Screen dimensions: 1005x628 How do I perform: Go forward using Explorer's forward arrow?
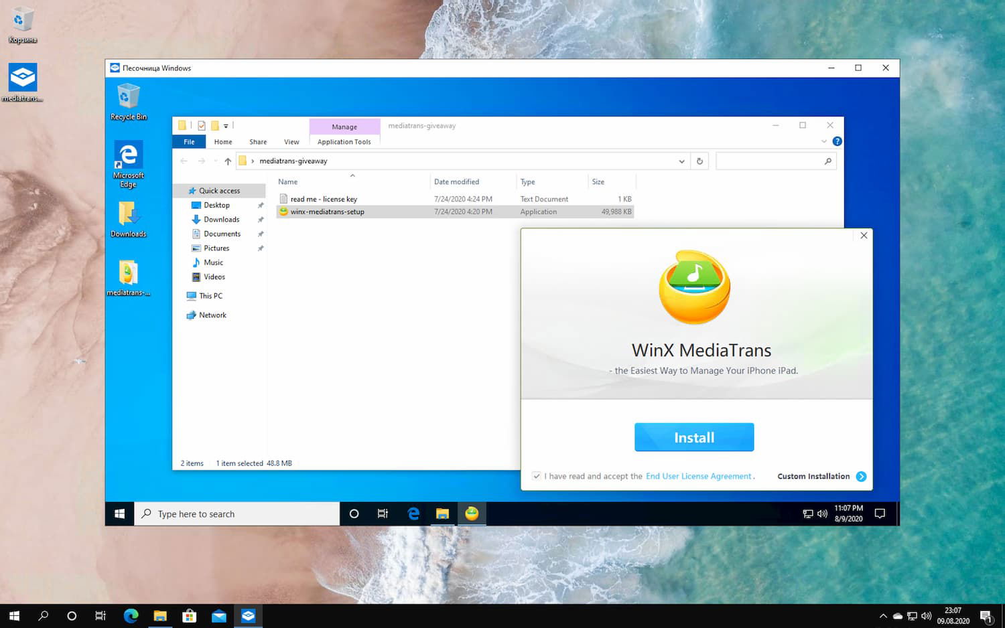pyautogui.click(x=201, y=161)
